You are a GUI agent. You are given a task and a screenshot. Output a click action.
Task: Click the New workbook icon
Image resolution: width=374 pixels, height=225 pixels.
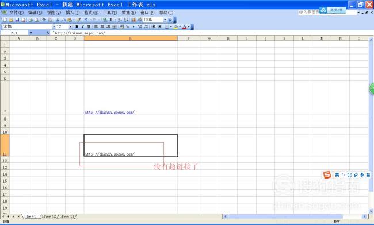click(x=5, y=20)
